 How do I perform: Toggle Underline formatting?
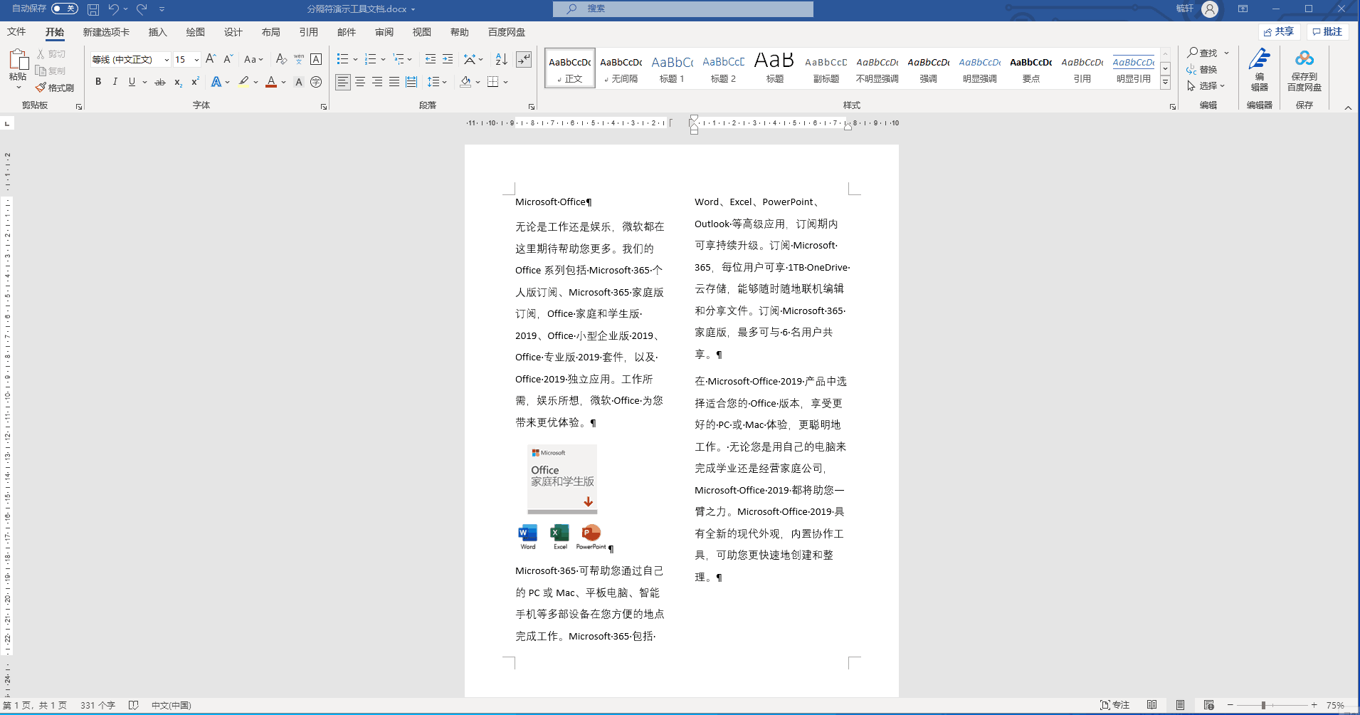click(132, 82)
